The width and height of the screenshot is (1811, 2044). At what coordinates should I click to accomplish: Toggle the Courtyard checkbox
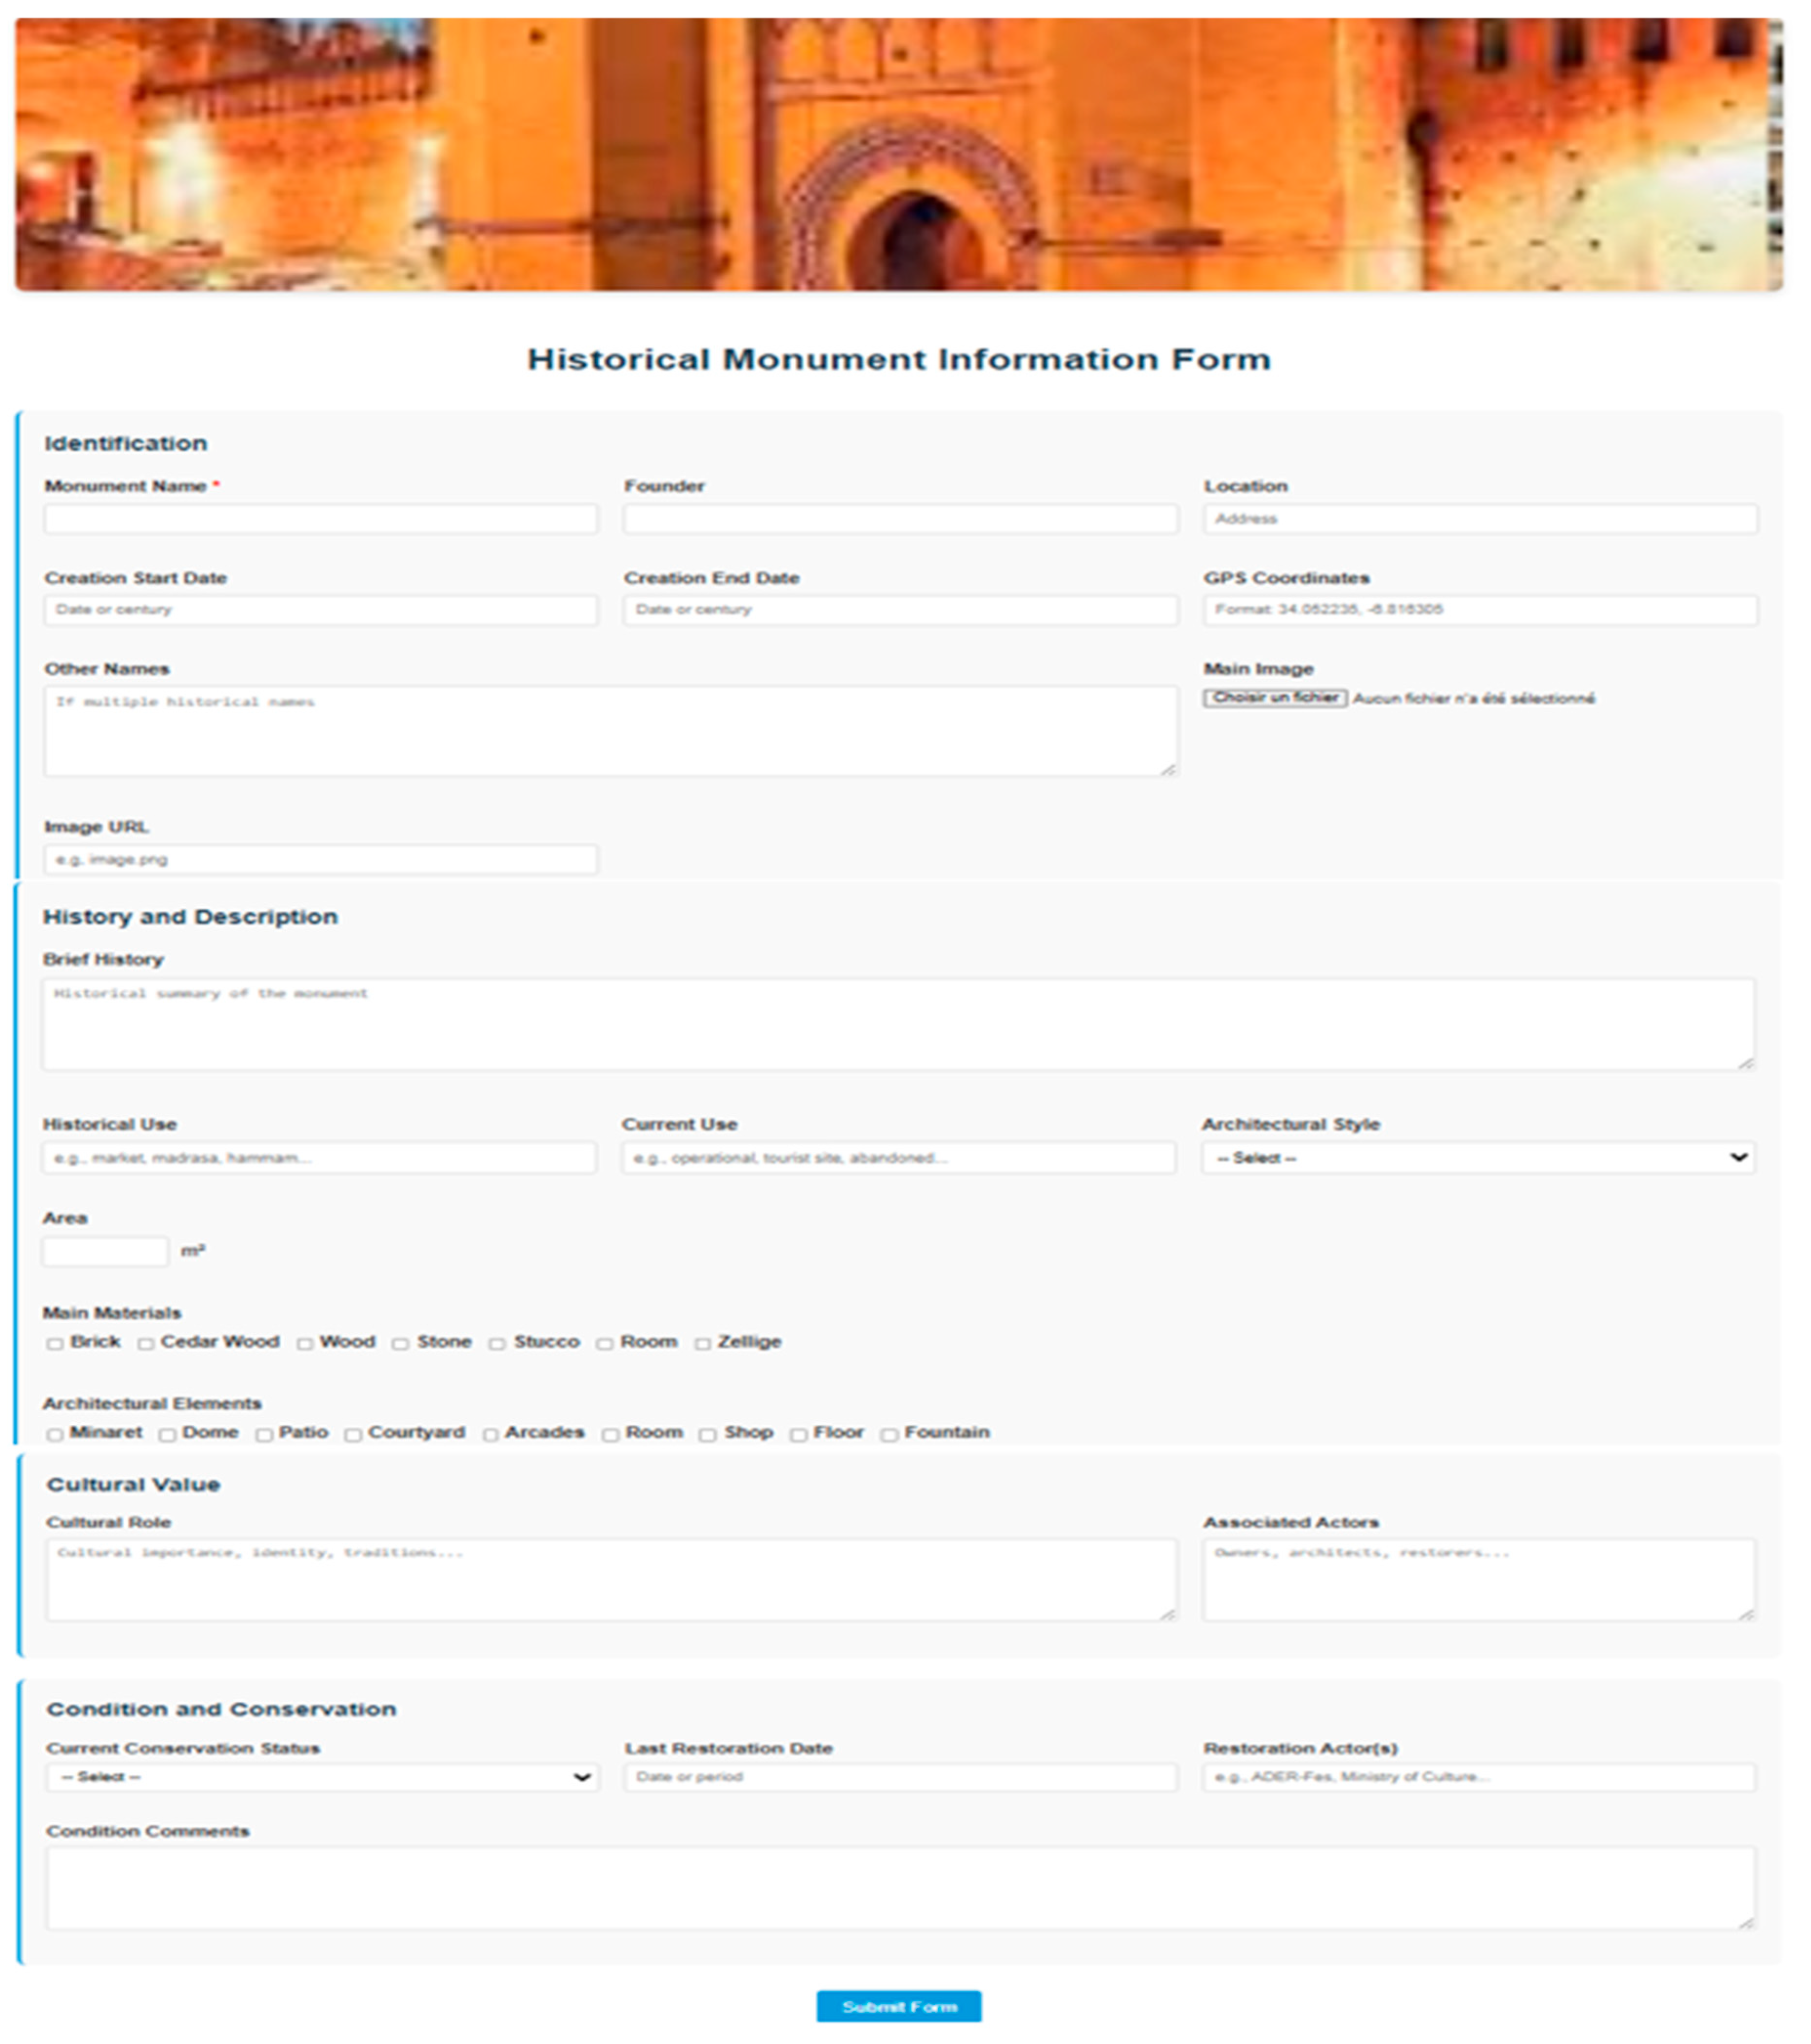353,1435
